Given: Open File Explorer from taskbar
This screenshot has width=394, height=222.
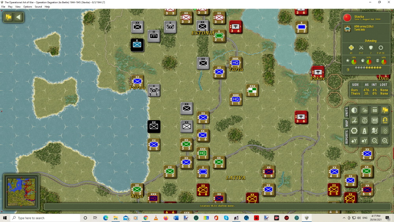Looking at the screenshot, I should click(115, 218).
